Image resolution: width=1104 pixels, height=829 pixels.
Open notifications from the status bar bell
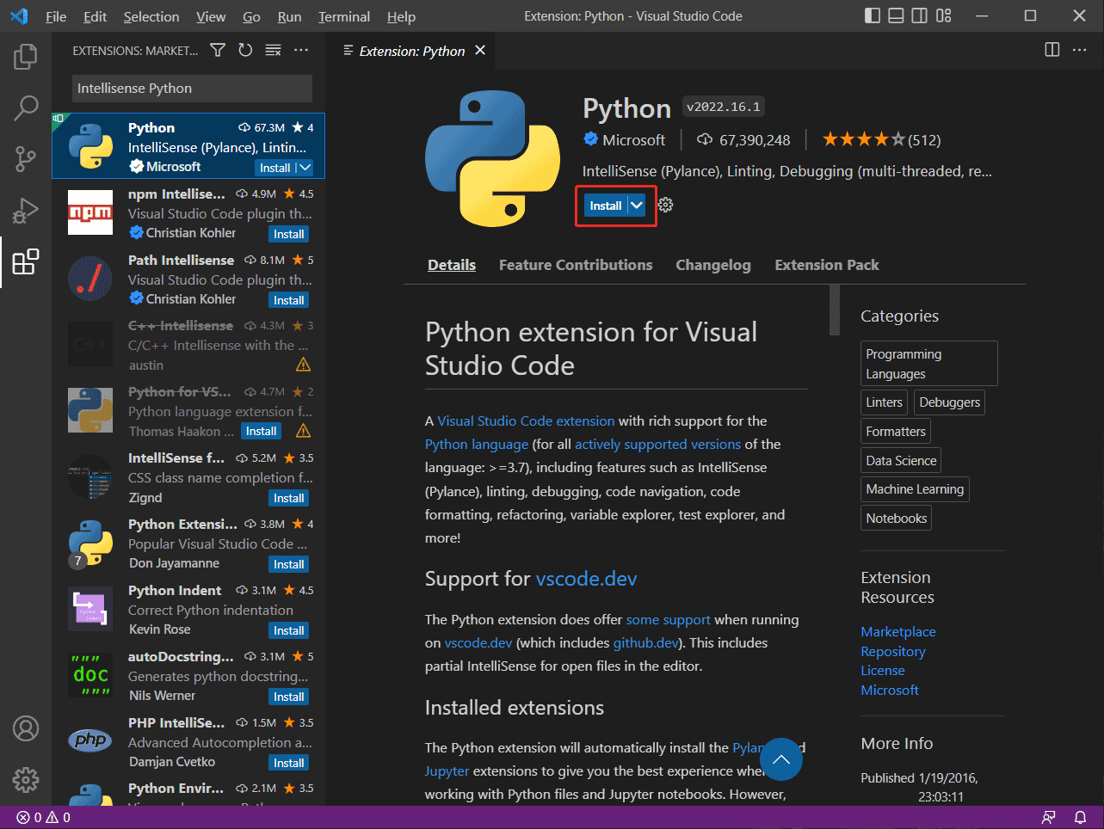(x=1081, y=817)
